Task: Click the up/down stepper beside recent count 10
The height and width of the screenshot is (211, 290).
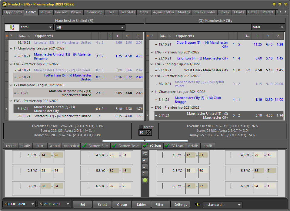Action: [149, 132]
